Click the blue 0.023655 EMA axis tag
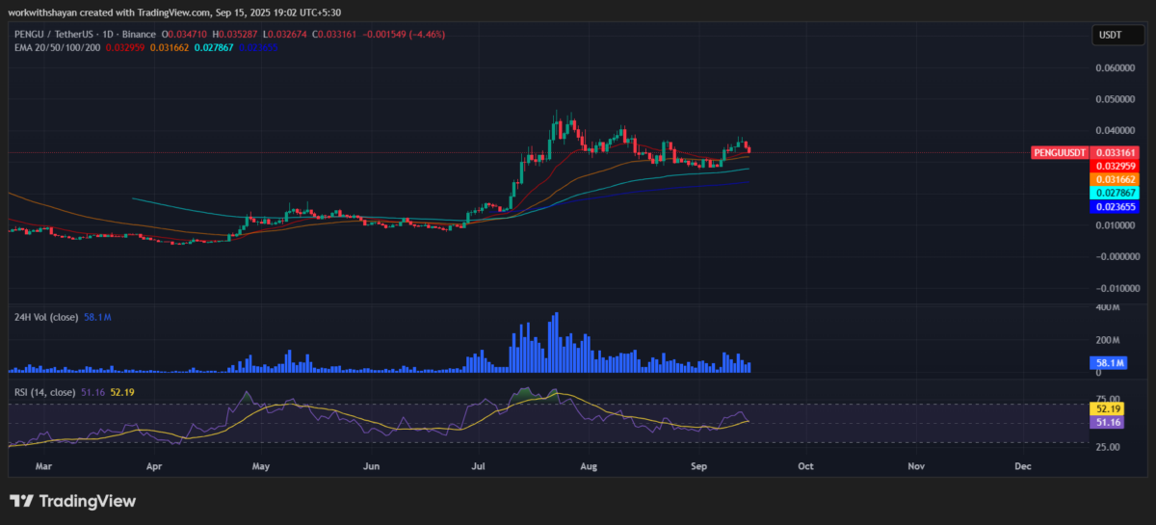This screenshot has height=525, width=1156. coord(1116,206)
